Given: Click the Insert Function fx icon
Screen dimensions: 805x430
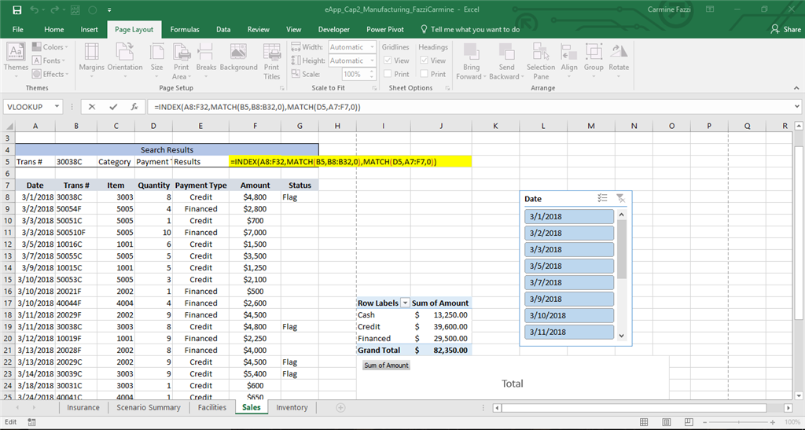Looking at the screenshot, I should point(134,107).
